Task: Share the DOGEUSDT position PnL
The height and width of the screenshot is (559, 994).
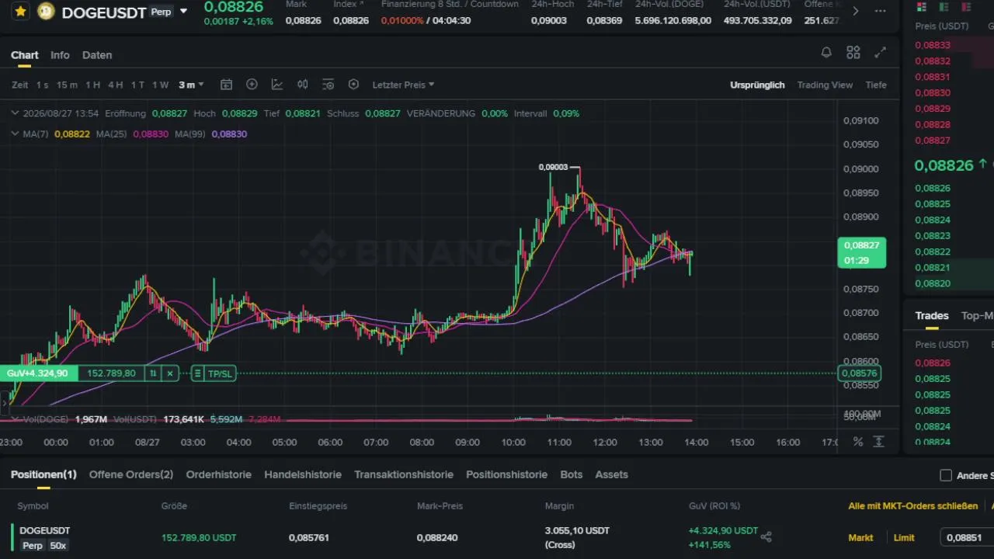Action: (x=766, y=536)
